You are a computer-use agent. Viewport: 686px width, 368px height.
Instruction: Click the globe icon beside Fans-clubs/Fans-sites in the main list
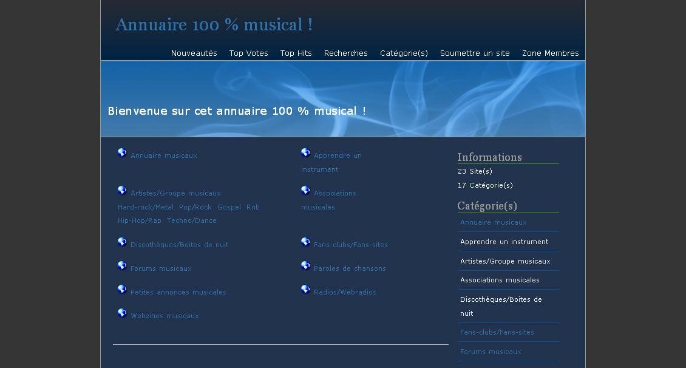tap(305, 242)
